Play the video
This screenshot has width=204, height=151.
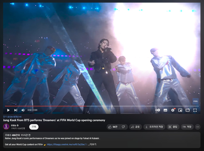tap(8, 110)
